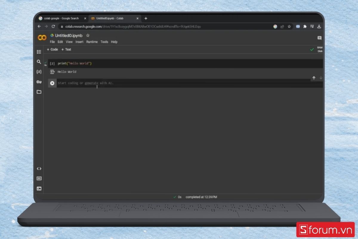Move the cell up with arrow
The height and width of the screenshot is (239, 358).
[314, 78]
